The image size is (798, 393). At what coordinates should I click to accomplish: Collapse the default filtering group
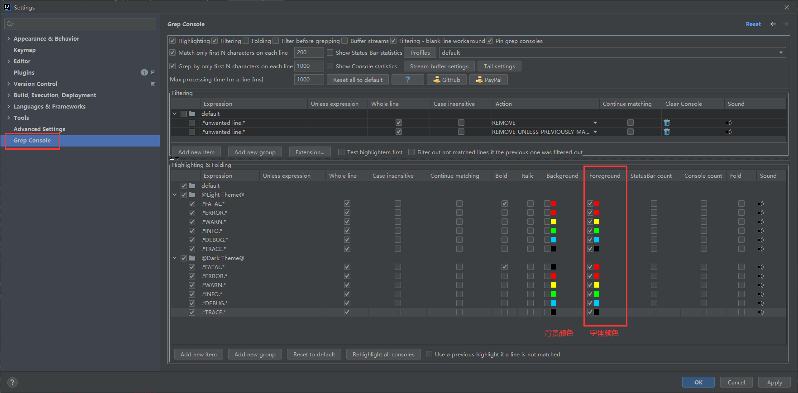tap(175, 114)
